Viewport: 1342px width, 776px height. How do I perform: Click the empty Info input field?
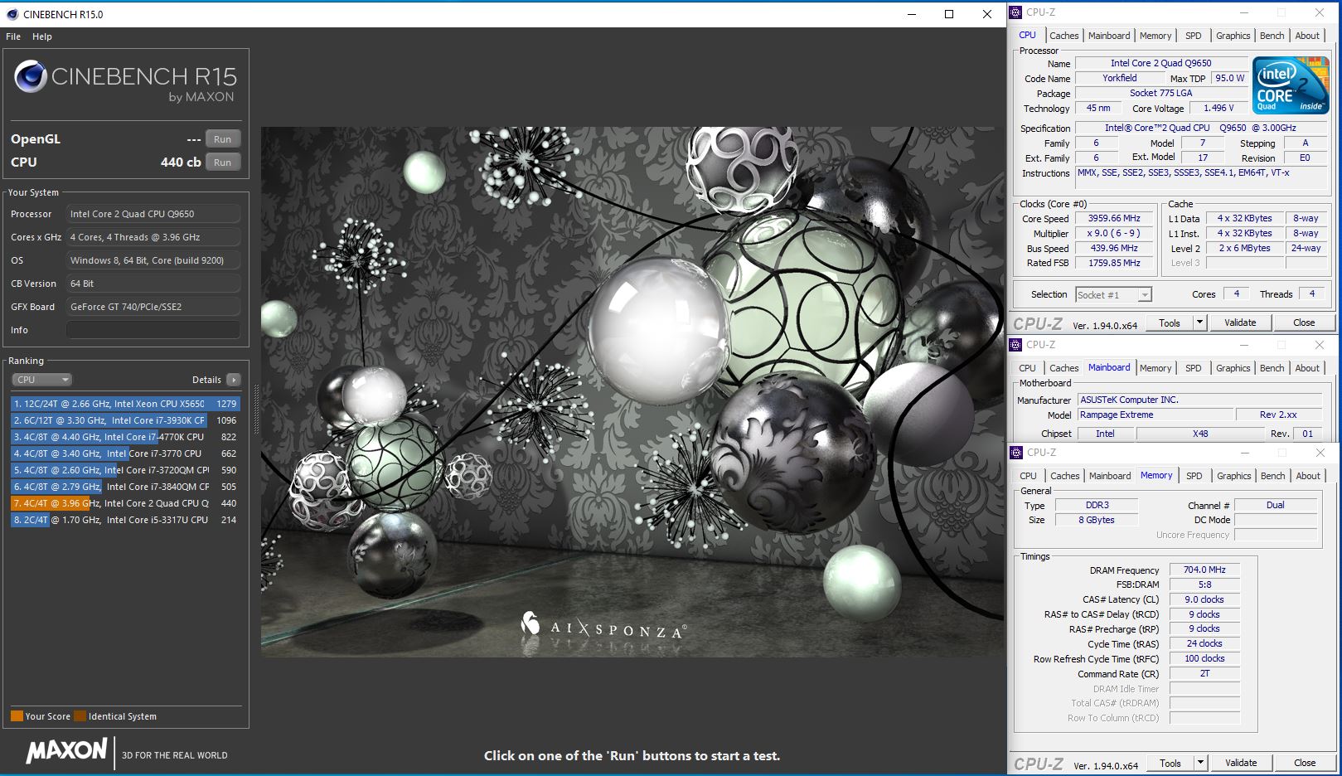coord(153,330)
